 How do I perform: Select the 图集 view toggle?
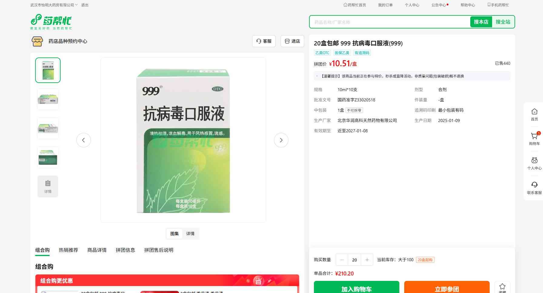point(174,234)
